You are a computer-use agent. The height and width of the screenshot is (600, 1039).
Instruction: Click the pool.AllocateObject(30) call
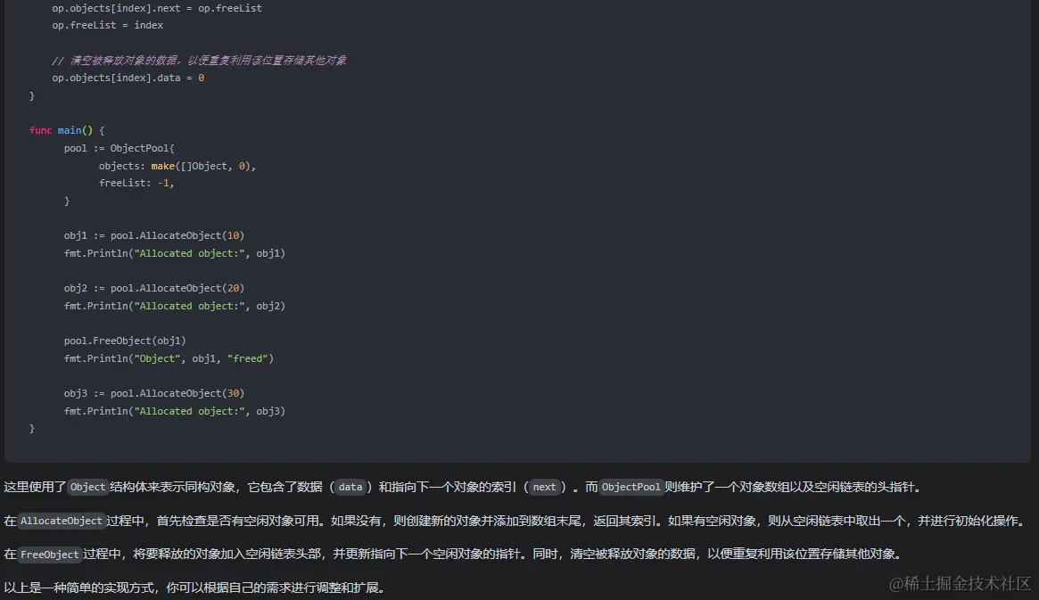[x=178, y=392]
